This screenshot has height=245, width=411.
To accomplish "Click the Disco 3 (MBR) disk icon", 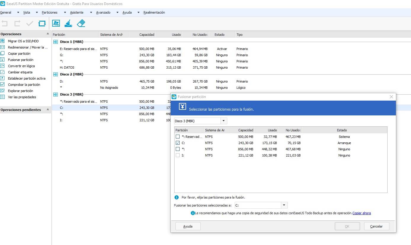I will tap(55, 95).
